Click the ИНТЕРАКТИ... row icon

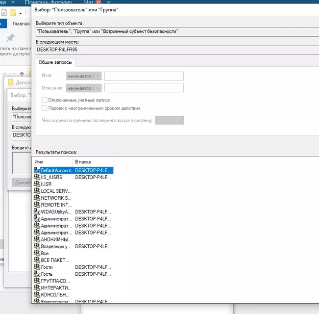[37, 288]
